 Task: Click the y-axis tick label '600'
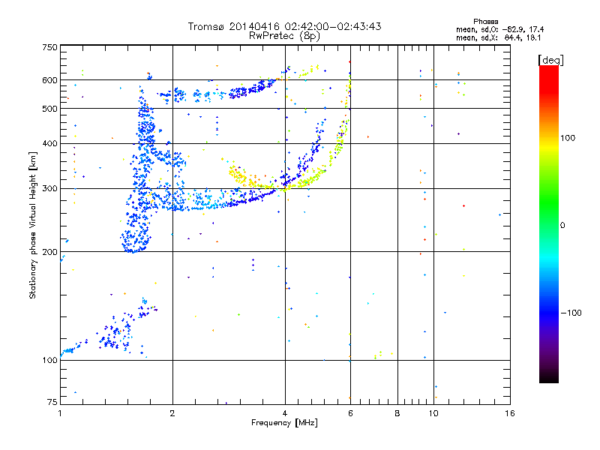tap(49, 80)
